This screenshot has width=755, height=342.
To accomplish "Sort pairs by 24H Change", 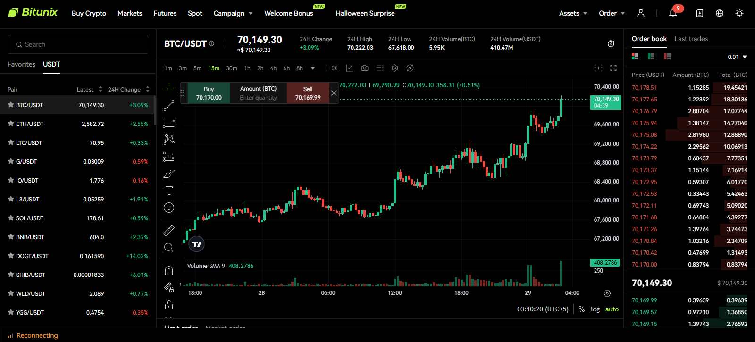I will click(129, 89).
